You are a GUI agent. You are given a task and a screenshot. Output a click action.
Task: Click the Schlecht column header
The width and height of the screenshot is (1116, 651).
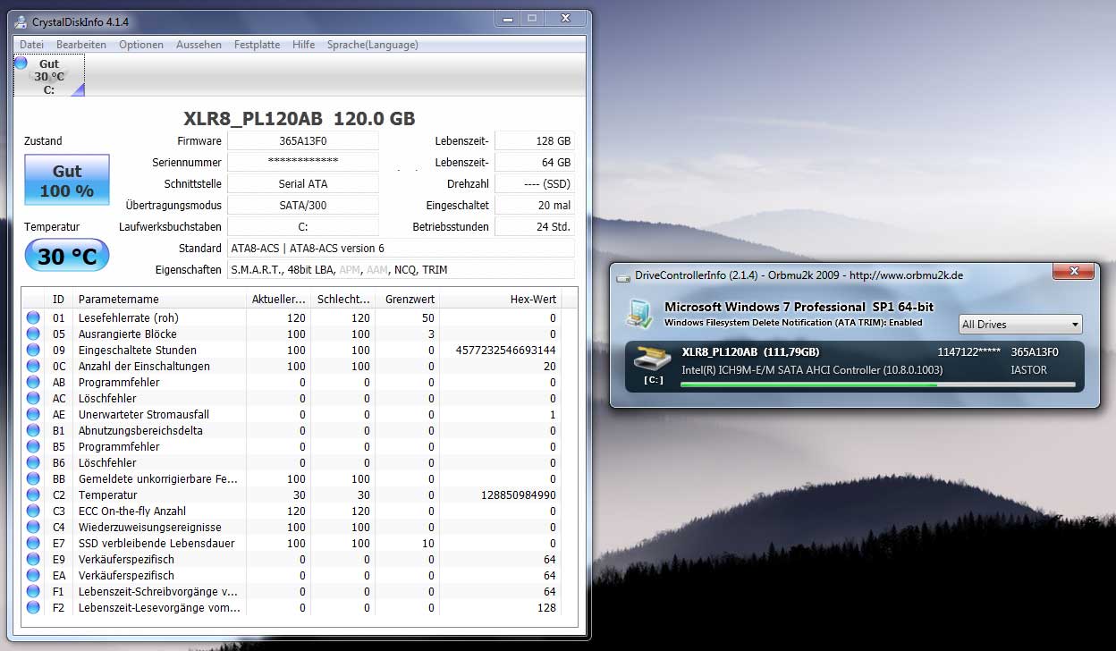(x=342, y=300)
